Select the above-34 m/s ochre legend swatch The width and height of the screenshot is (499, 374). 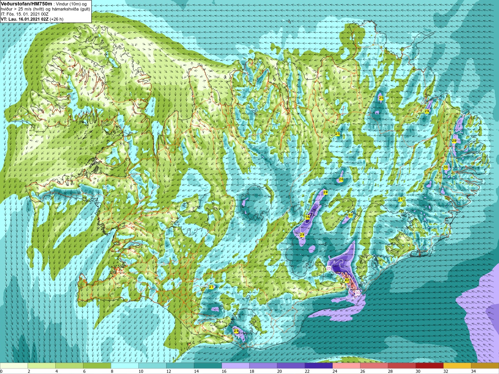(485, 366)
